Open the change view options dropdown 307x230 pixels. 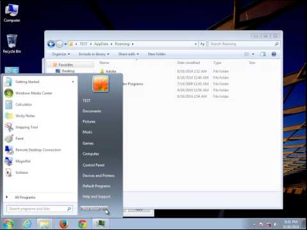[253, 54]
